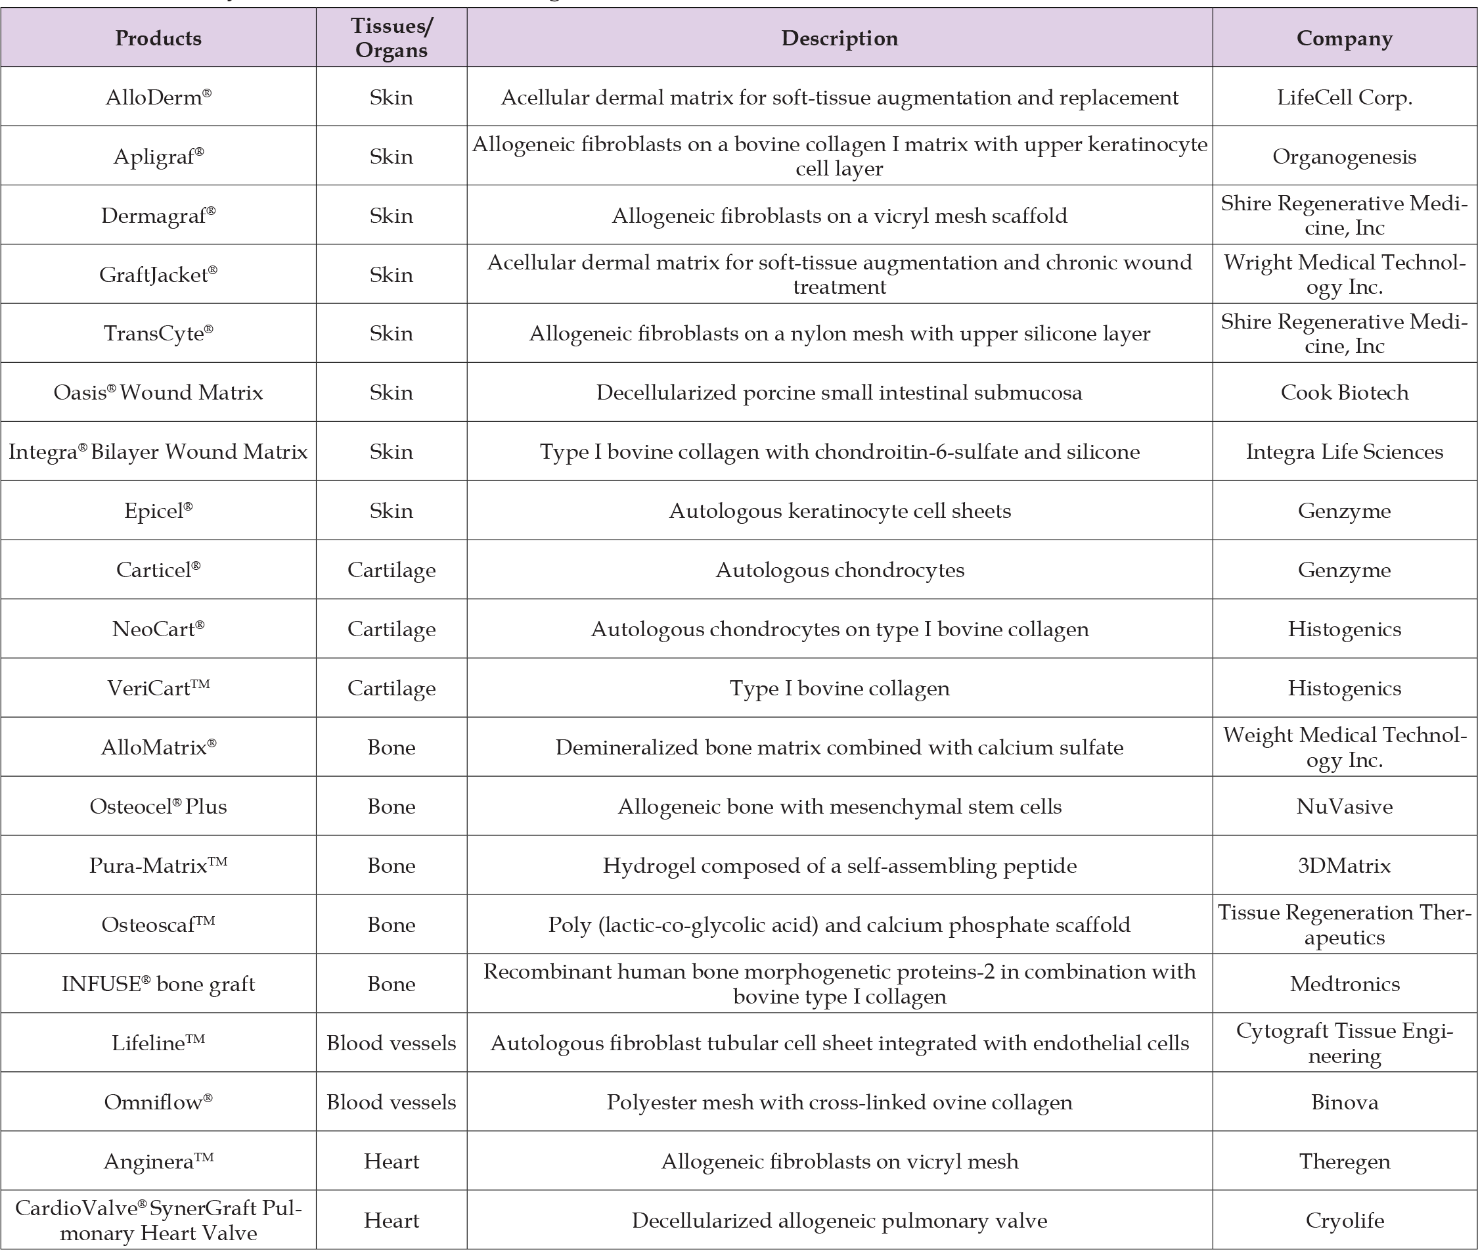
Task: Select the Cook Biotech company cell
Action: click(x=1344, y=392)
